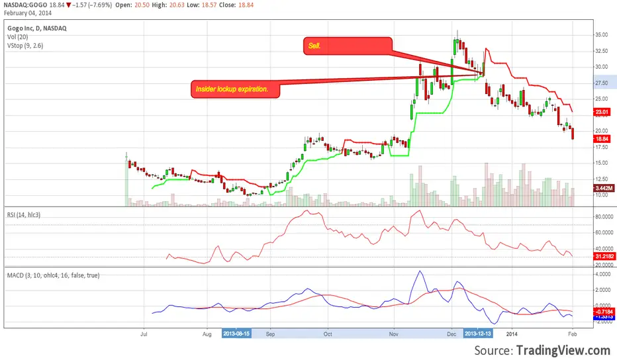Click the 2013-12-13 date marker on time axis
The image size is (617, 364).
point(478,334)
